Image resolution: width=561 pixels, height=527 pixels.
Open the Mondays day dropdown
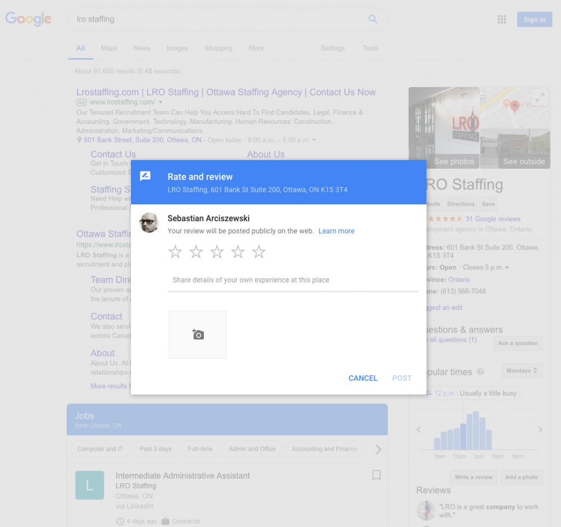coord(522,371)
